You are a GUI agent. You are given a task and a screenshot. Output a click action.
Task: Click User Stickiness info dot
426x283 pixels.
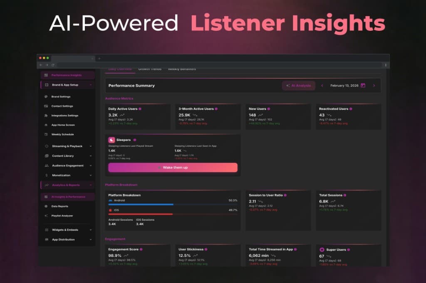206,249
